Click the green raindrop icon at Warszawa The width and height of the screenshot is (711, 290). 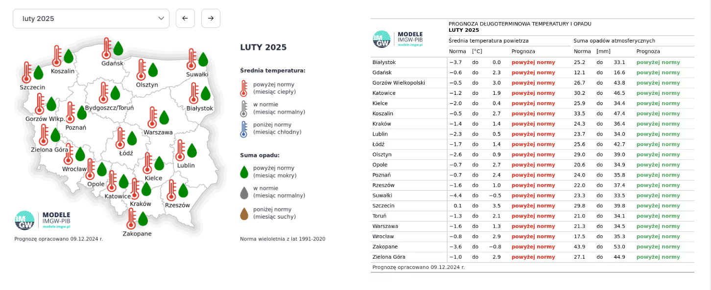(x=164, y=117)
